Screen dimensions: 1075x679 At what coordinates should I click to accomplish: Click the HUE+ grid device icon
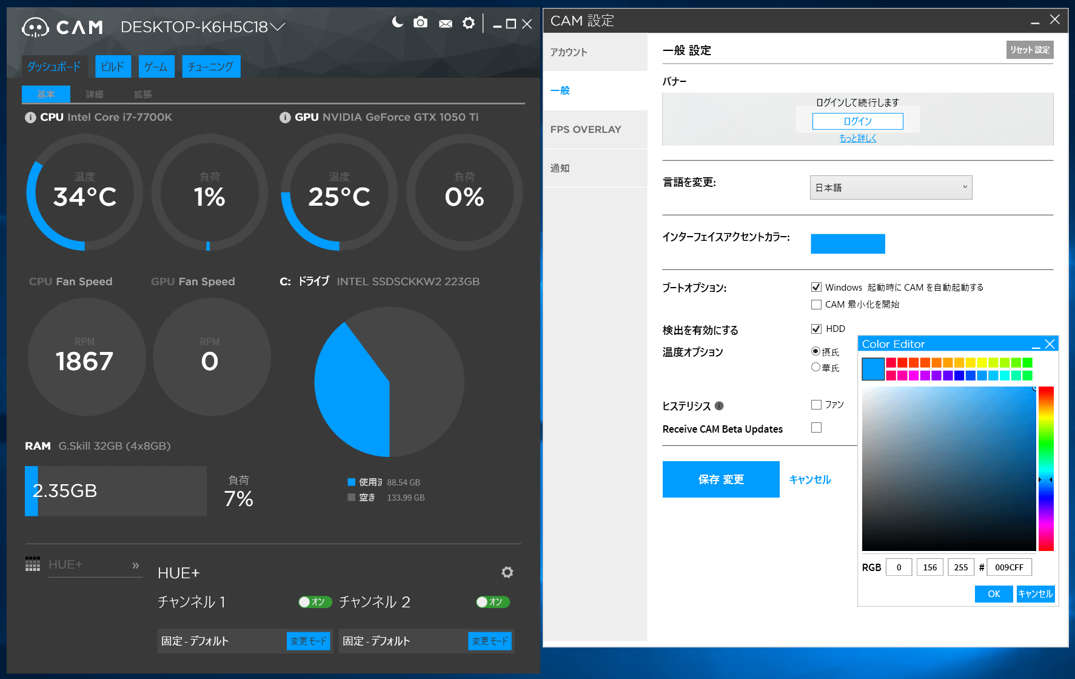(33, 564)
